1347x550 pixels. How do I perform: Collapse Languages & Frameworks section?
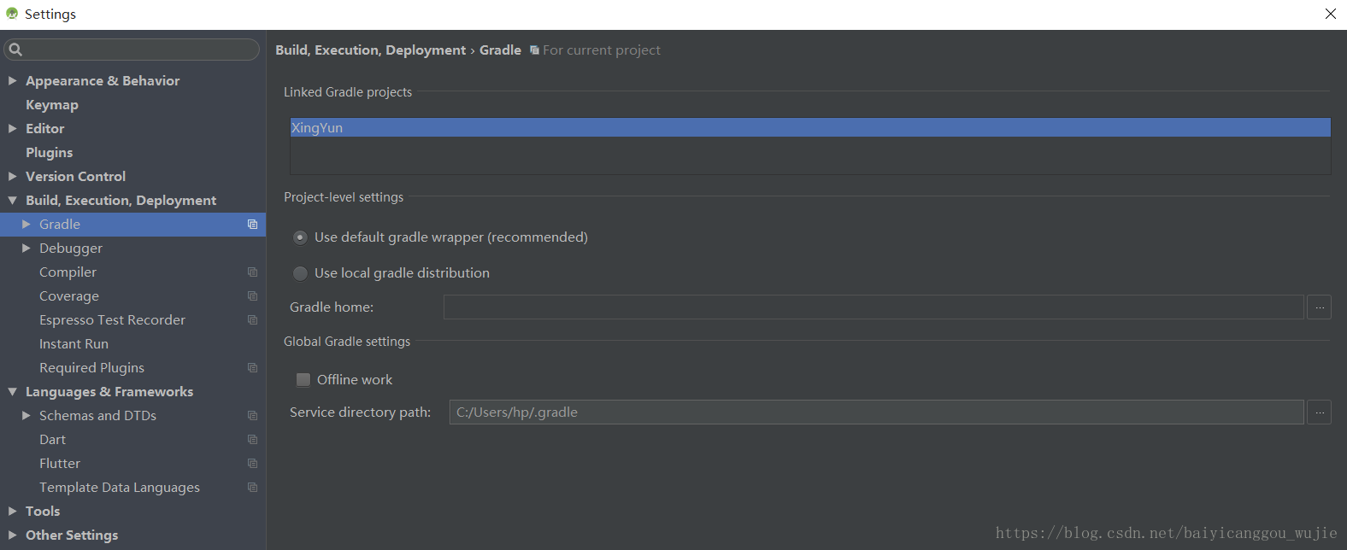[x=12, y=391]
